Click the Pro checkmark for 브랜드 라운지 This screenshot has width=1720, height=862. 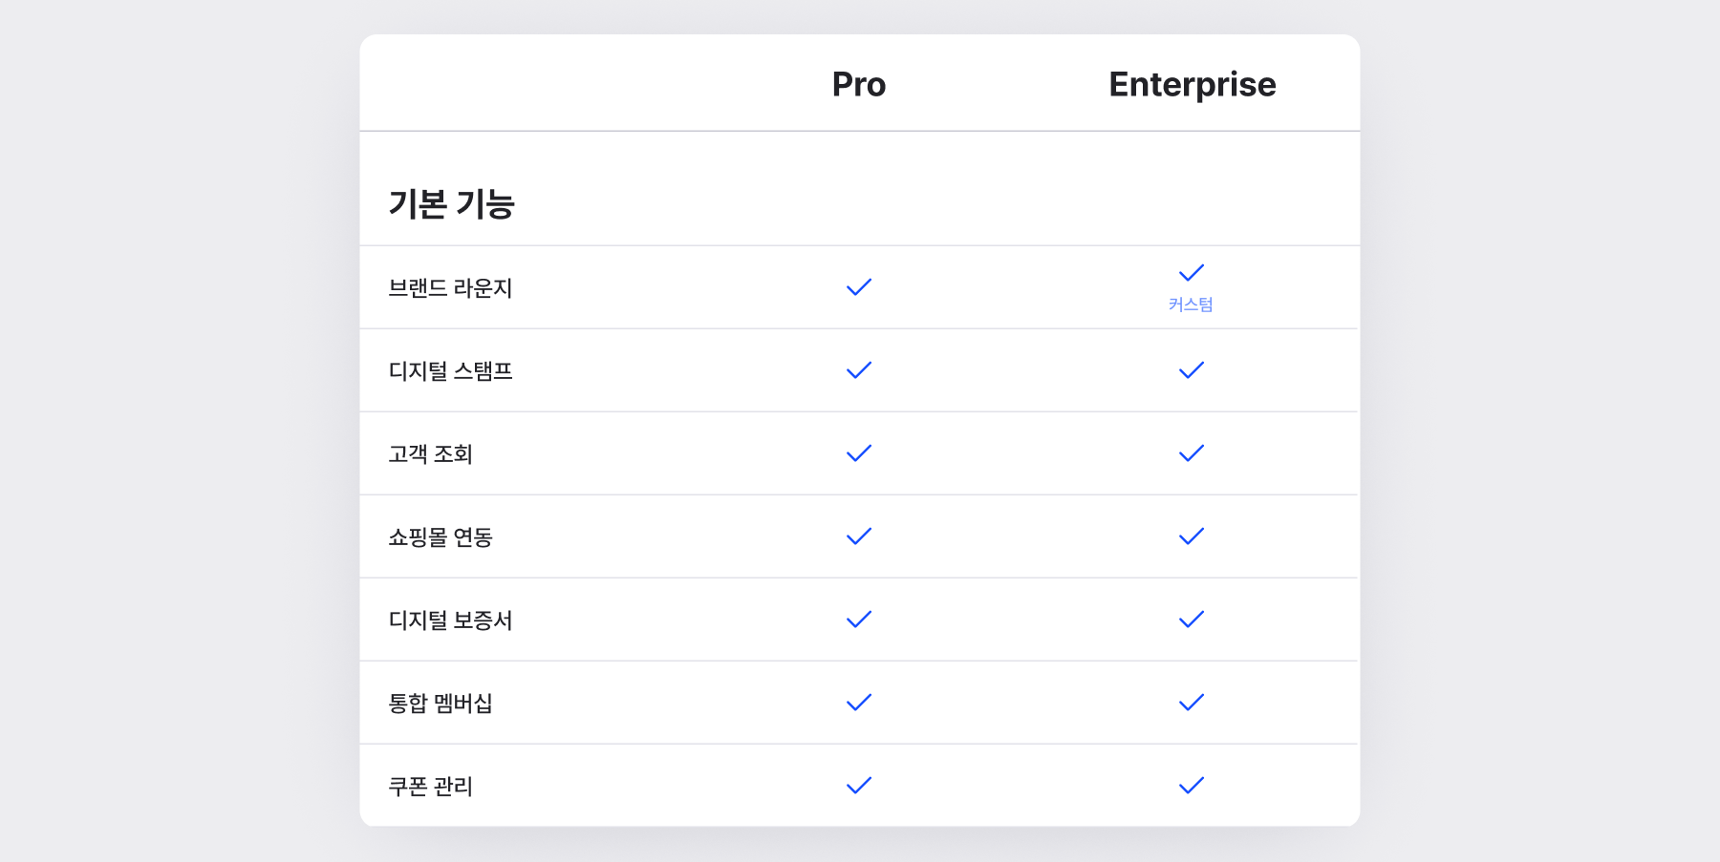point(859,287)
